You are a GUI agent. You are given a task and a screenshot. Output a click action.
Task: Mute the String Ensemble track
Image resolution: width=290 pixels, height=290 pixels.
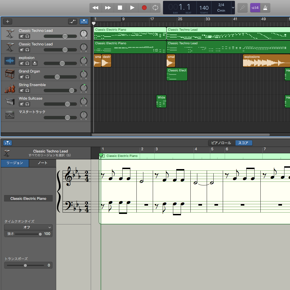[22, 90]
